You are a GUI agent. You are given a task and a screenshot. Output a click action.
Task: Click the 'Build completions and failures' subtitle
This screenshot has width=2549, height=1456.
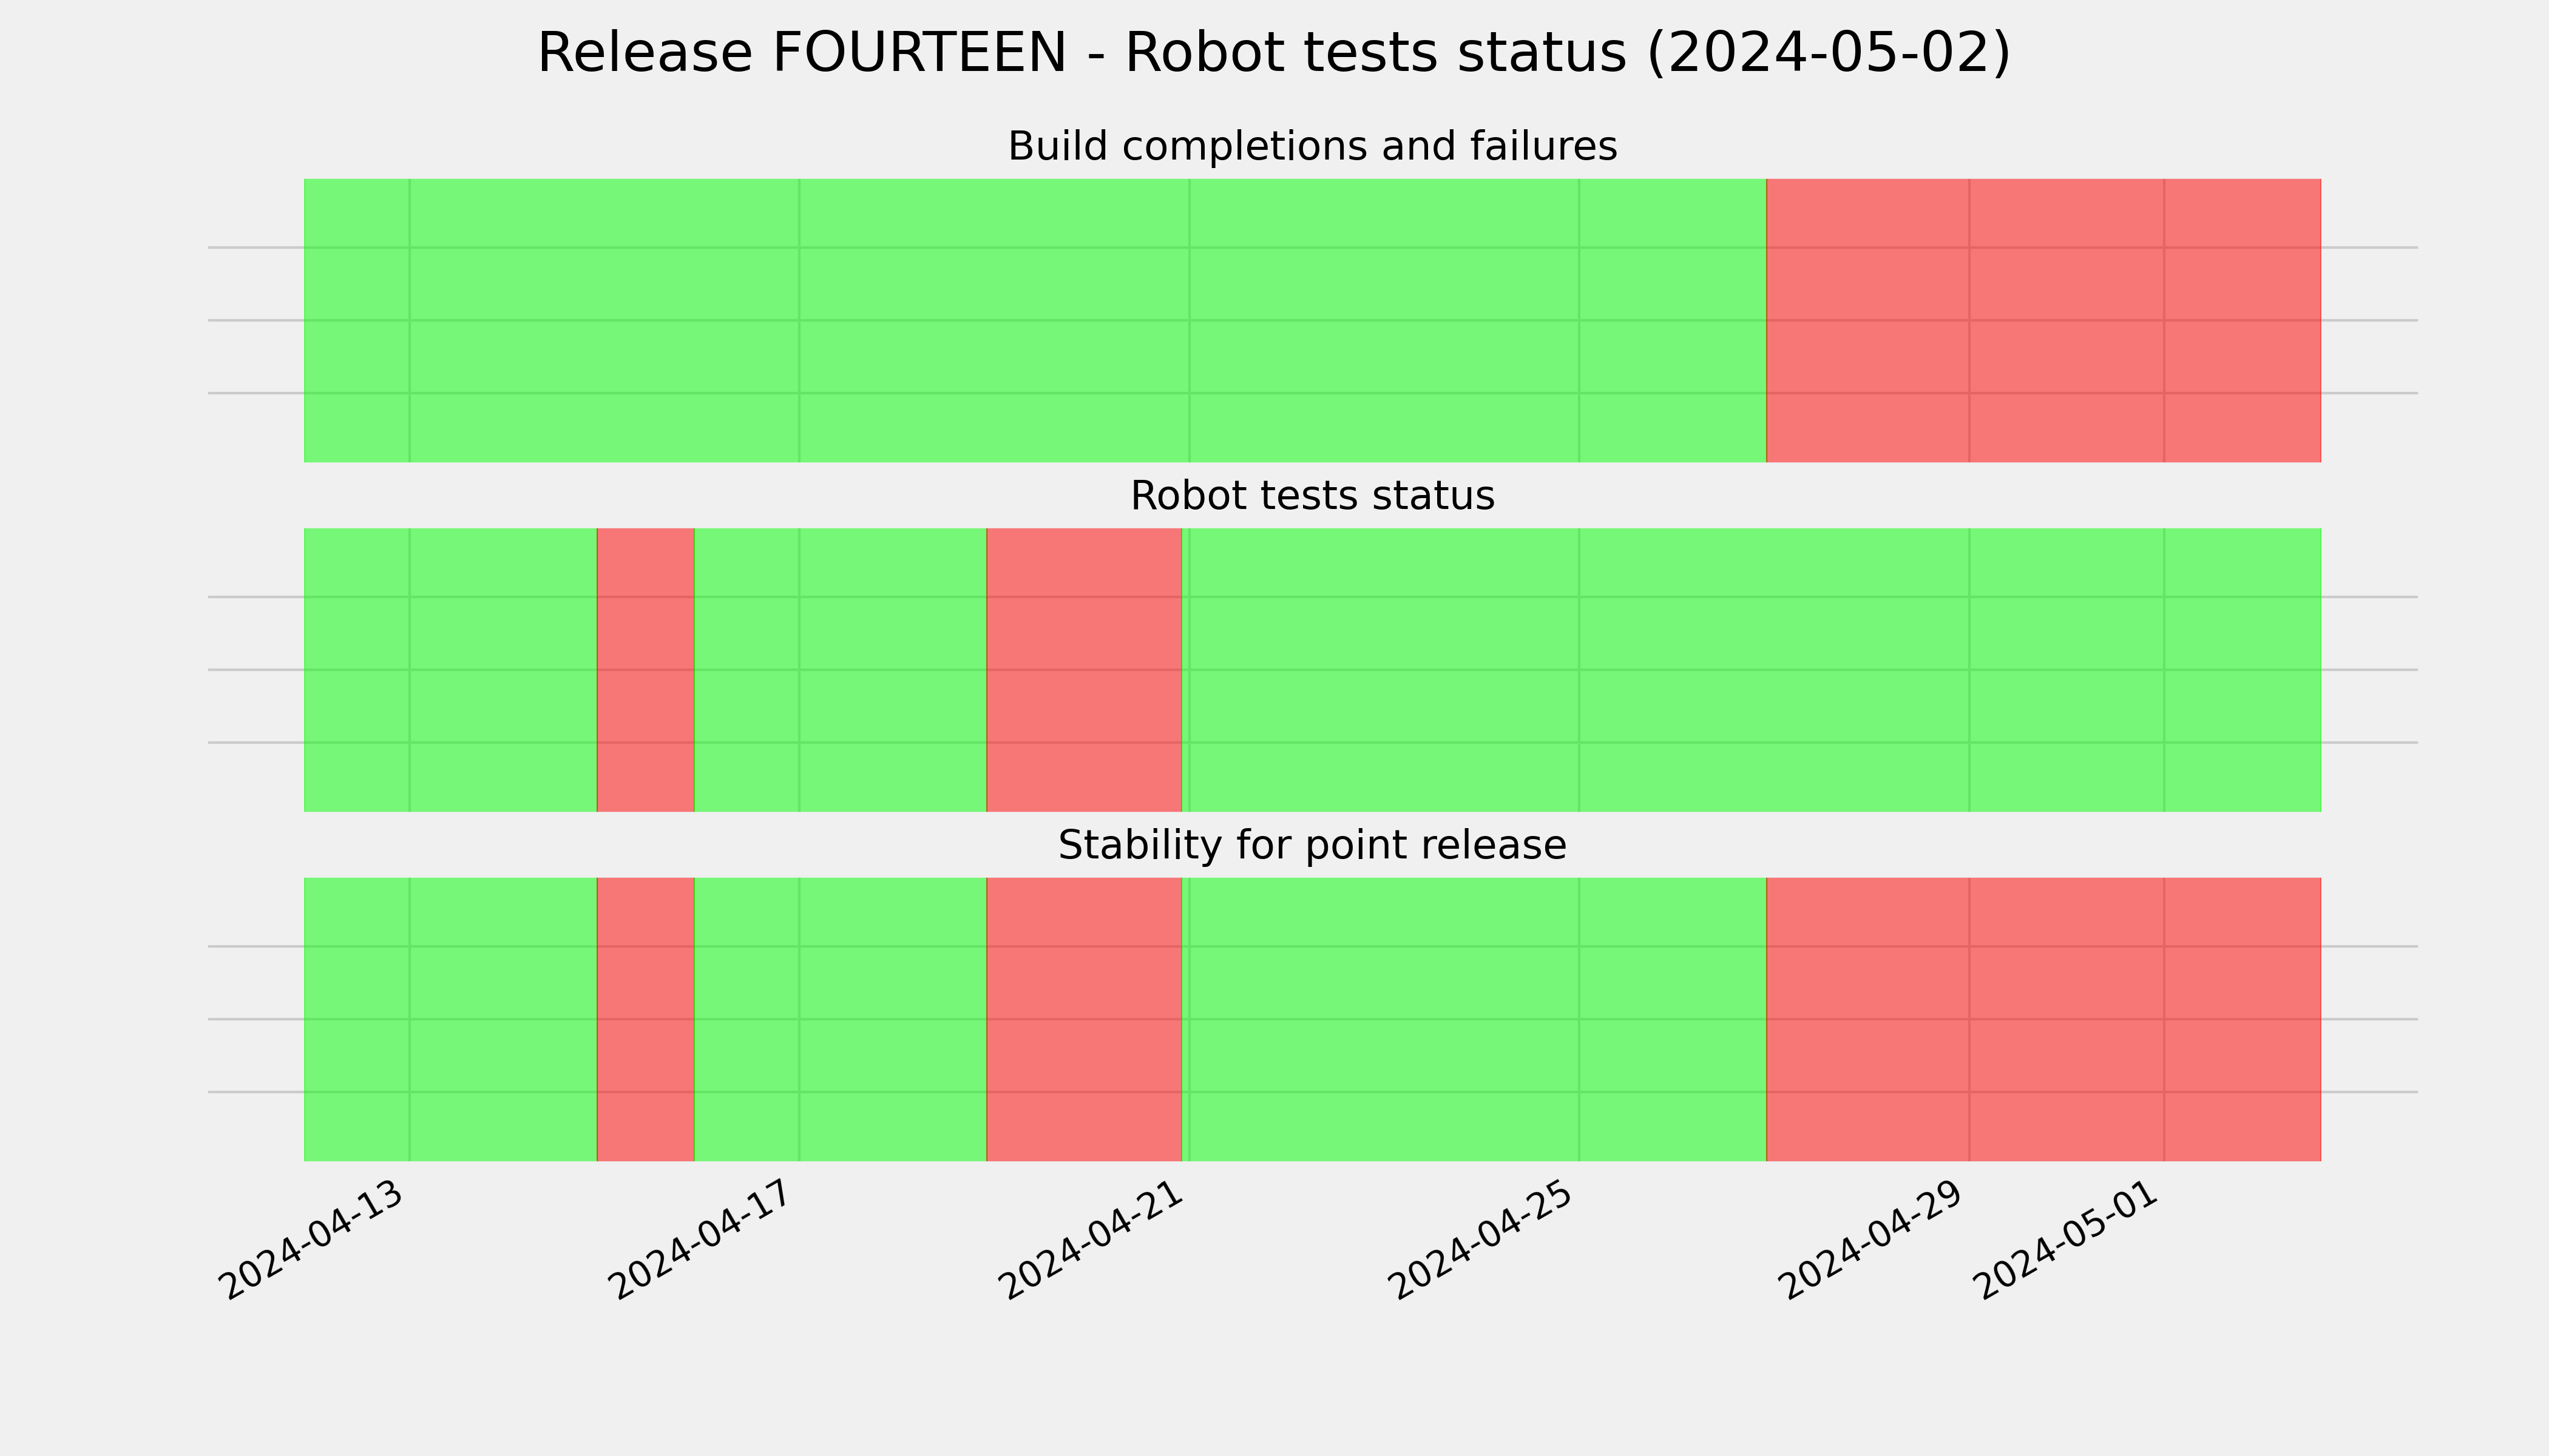(x=1313, y=146)
